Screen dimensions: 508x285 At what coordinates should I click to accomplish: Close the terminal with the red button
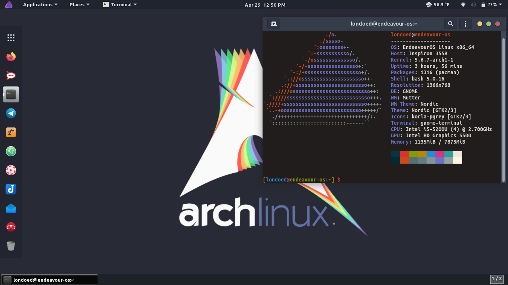(x=498, y=24)
